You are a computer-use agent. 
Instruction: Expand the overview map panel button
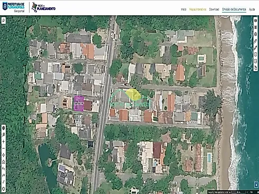[256, 185]
